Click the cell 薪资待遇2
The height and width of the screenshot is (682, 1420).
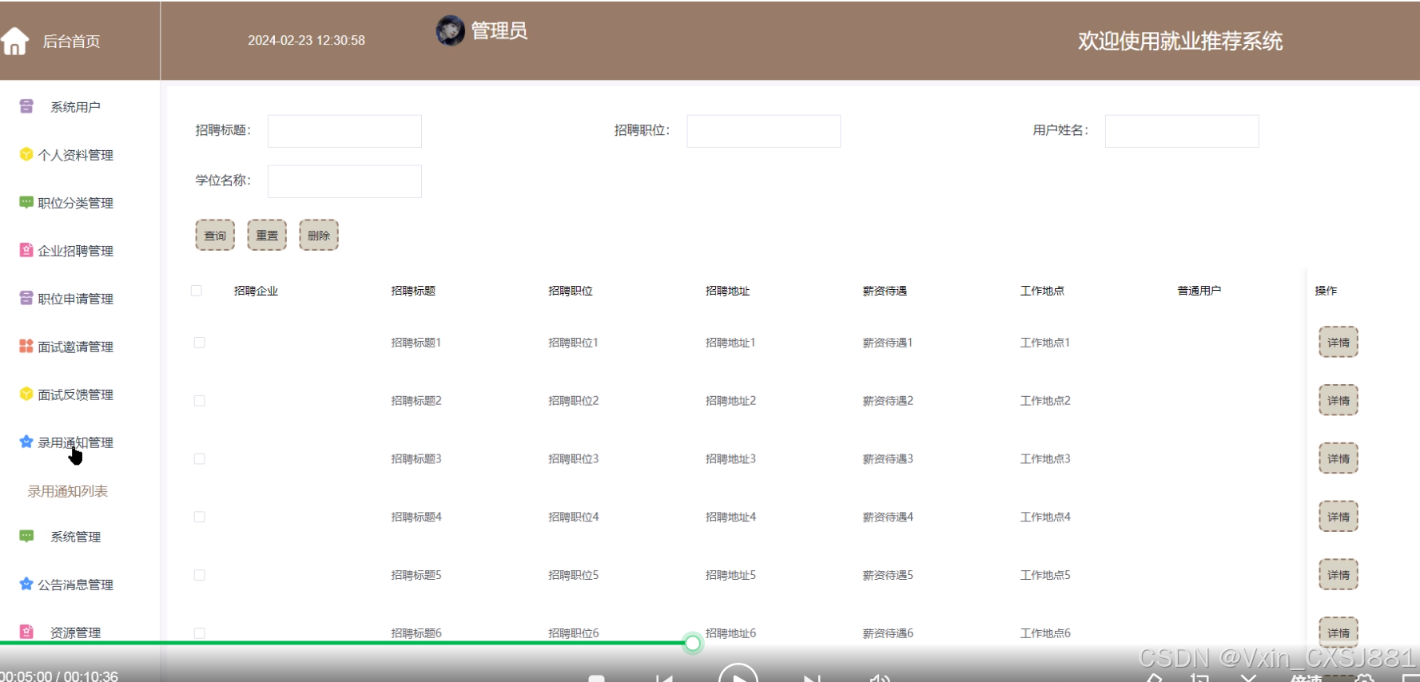point(888,401)
